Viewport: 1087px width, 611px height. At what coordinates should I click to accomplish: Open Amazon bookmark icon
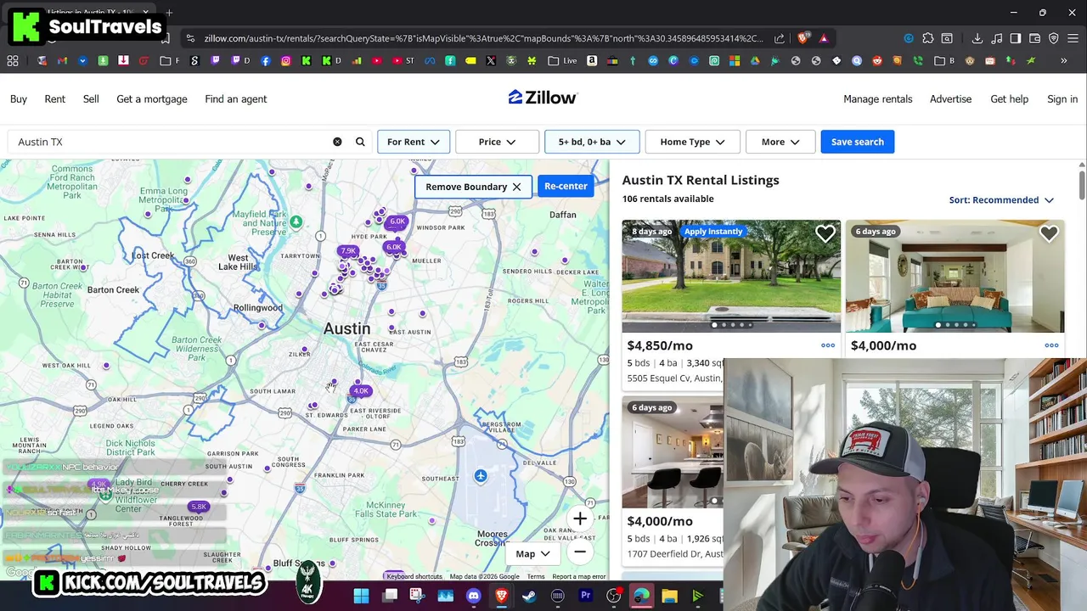(x=592, y=61)
